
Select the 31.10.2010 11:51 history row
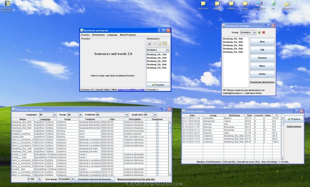[x=231, y=127]
